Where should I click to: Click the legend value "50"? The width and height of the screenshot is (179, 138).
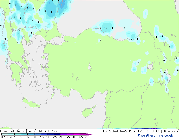click(87, 137)
